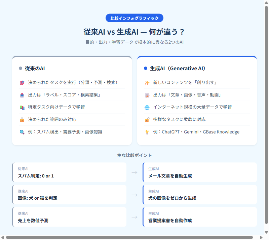
Task: Click the 比較インフォグラフィック badge
Action: coord(134,18)
